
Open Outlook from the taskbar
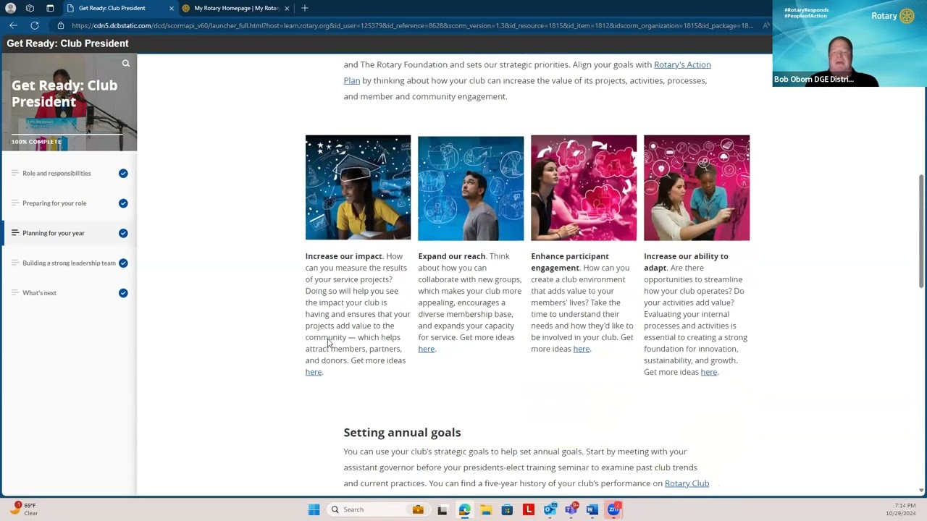coord(550,509)
